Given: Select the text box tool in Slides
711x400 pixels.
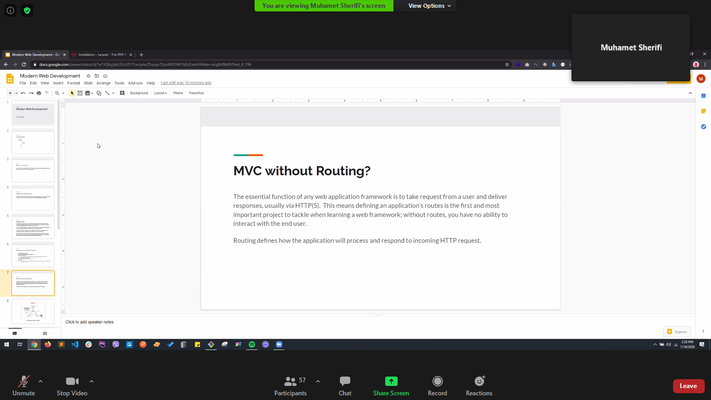Looking at the screenshot, I should [x=80, y=93].
